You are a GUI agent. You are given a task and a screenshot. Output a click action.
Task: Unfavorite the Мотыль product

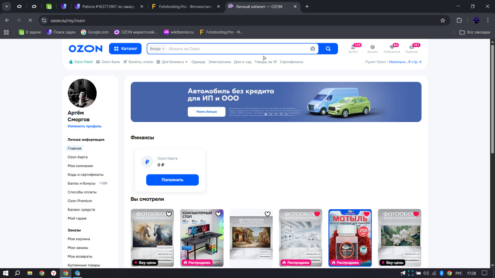coord(367,214)
